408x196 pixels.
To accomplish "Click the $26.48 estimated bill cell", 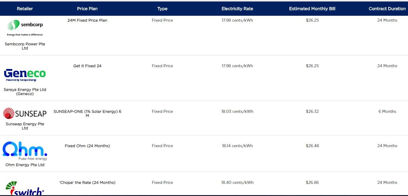I will (312, 146).
